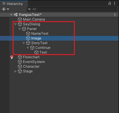Click the SayDialog cube icon

pyautogui.click(x=20, y=24)
